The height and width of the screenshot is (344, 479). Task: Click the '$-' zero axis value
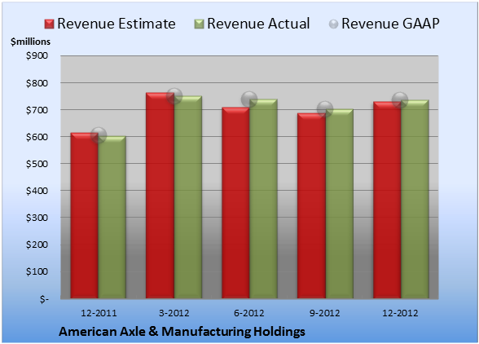pyautogui.click(x=44, y=298)
